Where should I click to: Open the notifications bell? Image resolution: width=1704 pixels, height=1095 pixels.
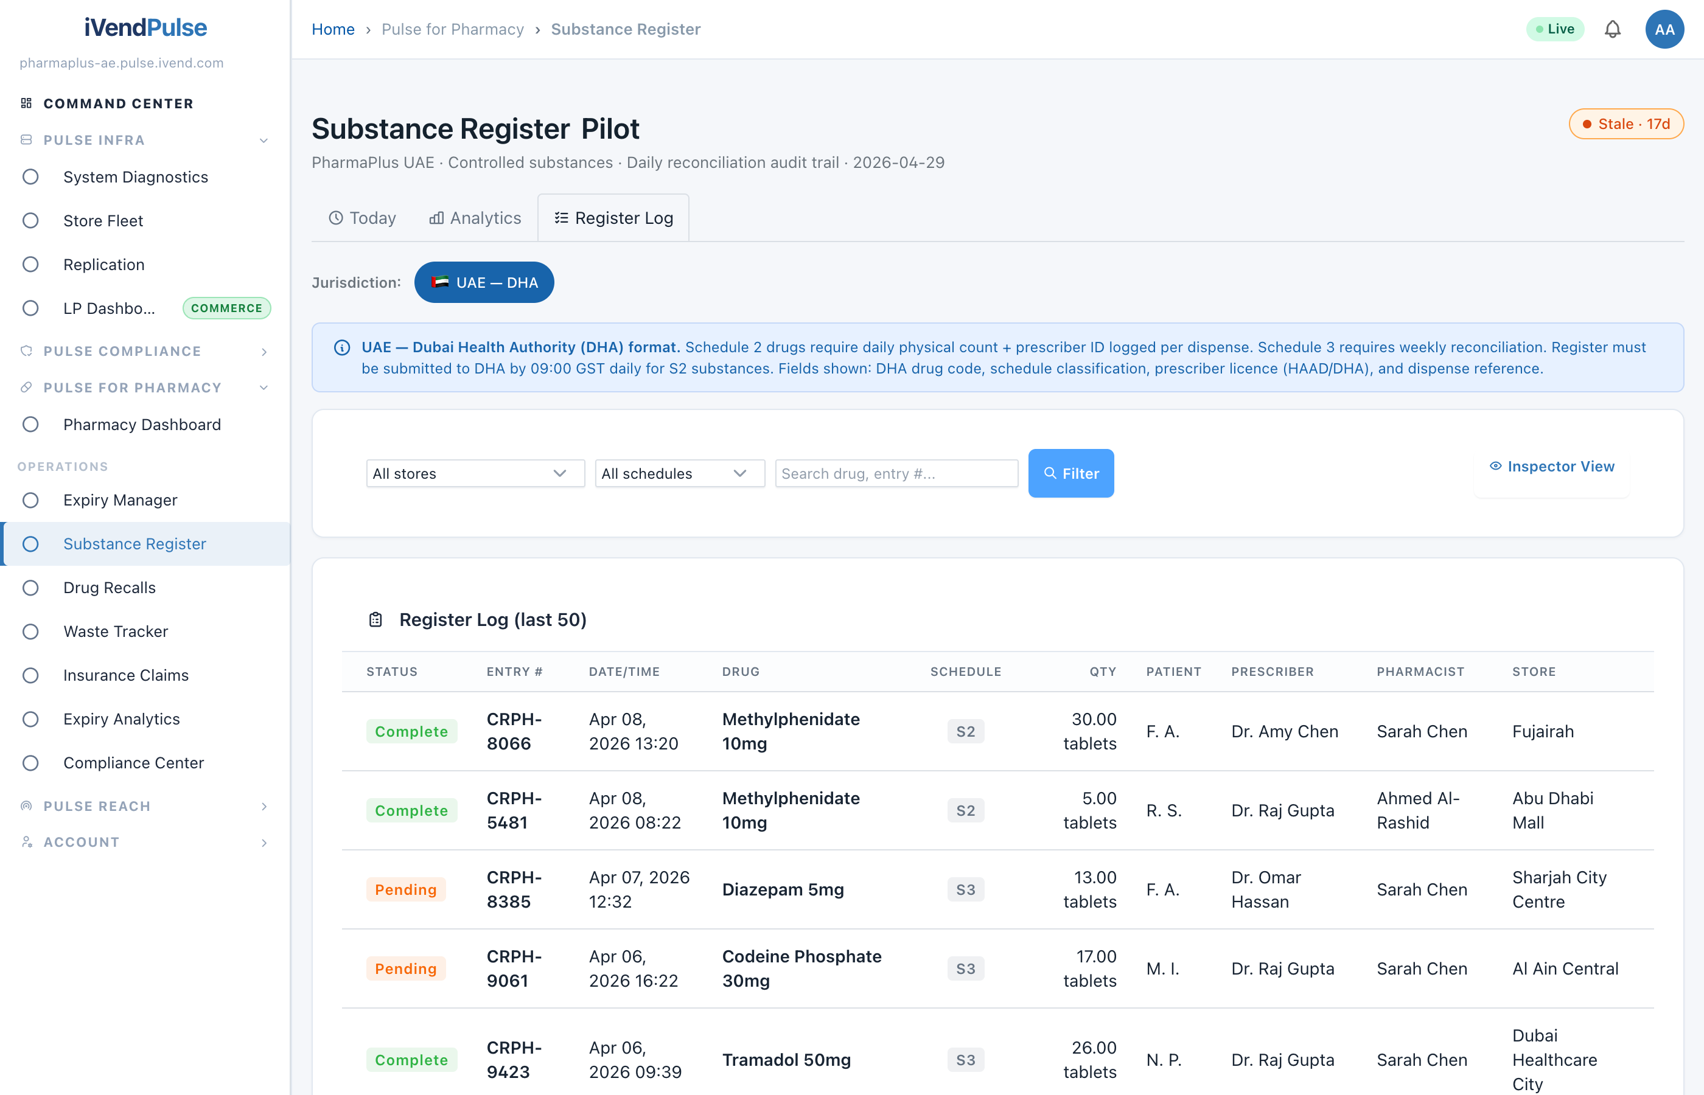pyautogui.click(x=1612, y=29)
